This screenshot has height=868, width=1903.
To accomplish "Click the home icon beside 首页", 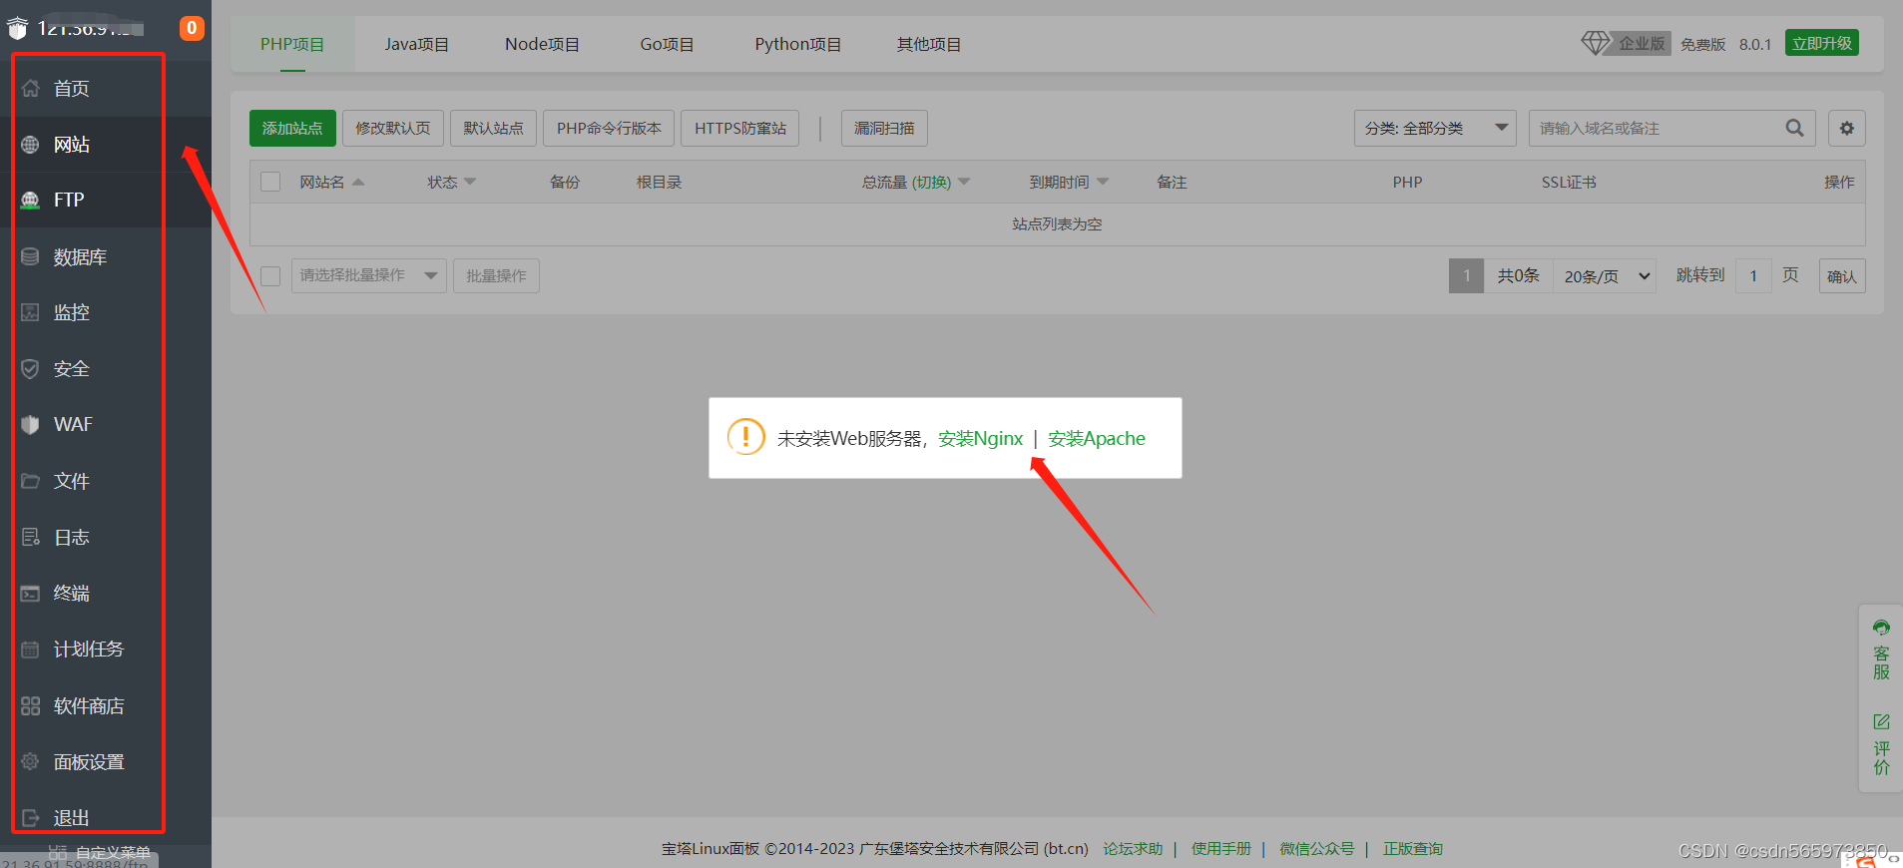I will (31, 89).
